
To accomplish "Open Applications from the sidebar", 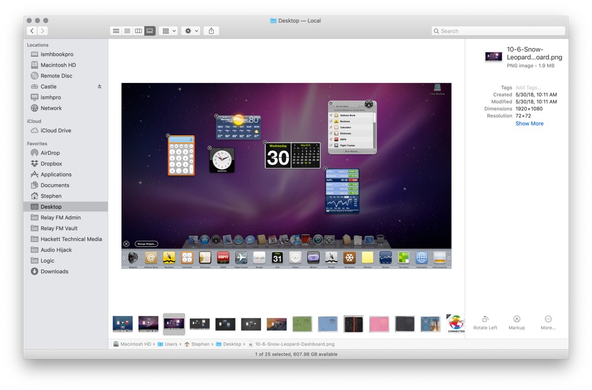I will (66, 175).
